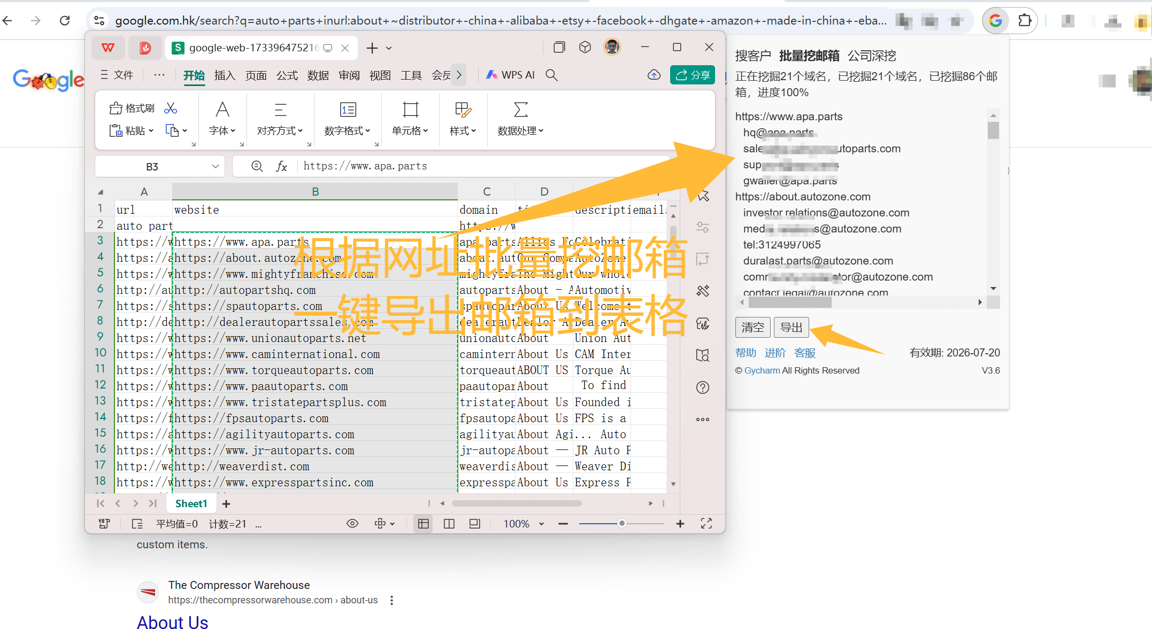Click the 导出 export button
The height and width of the screenshot is (629, 1152).
point(792,327)
